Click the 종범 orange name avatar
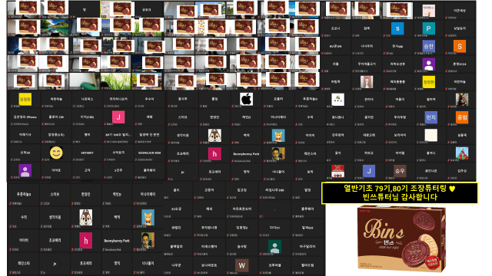 point(462,117)
